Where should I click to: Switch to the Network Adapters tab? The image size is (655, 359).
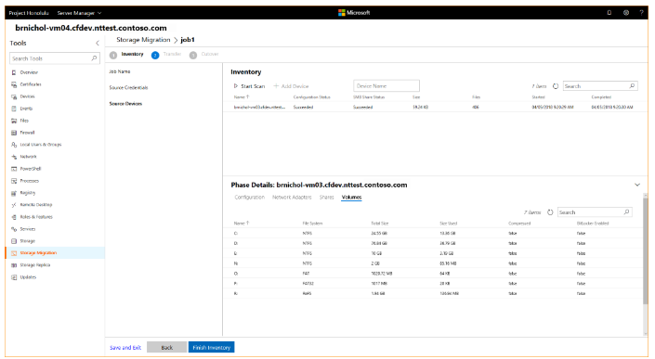[x=292, y=198]
